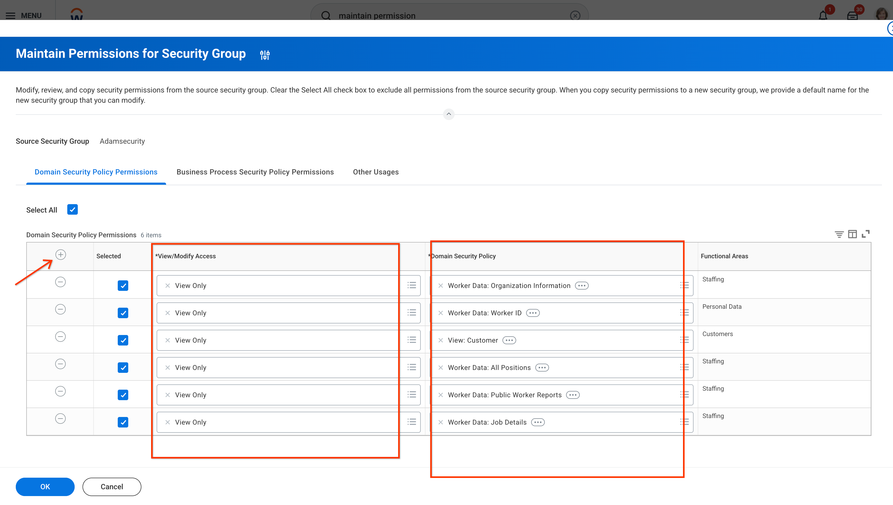Remove the Public Worker Reports row

60,391
